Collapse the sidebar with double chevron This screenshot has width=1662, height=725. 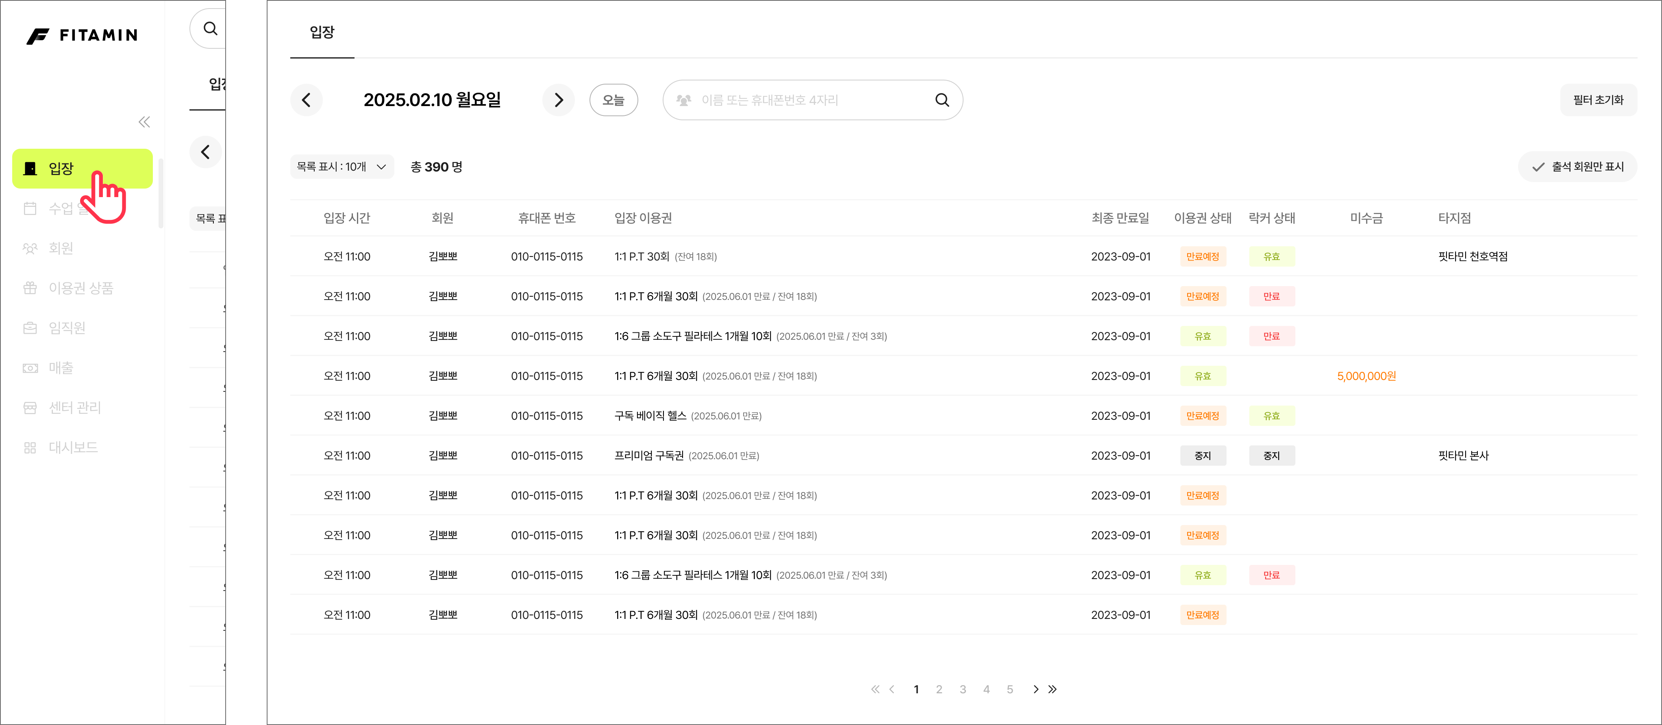144,122
